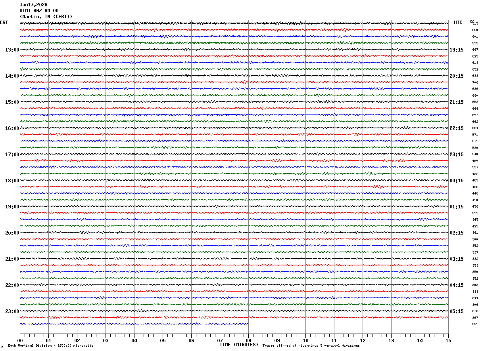
Task: Click the DC offset value 469
Action: [475, 161]
